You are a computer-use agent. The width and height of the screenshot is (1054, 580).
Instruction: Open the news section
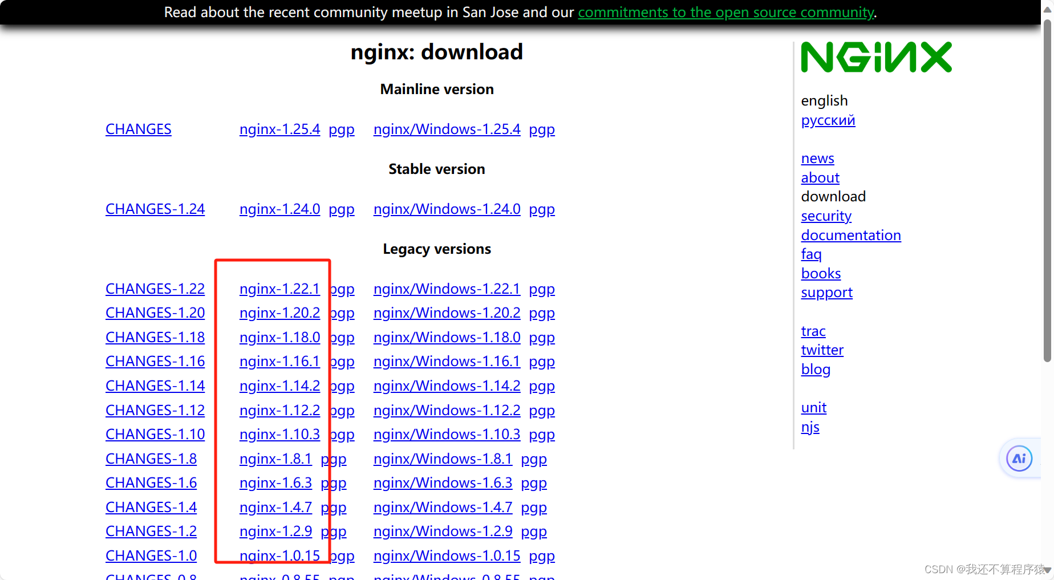tap(817, 158)
